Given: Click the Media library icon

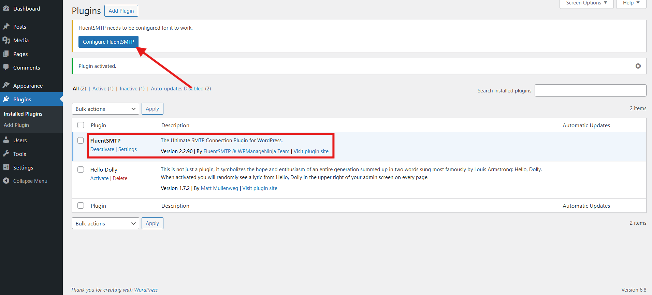Looking at the screenshot, I should point(6,40).
